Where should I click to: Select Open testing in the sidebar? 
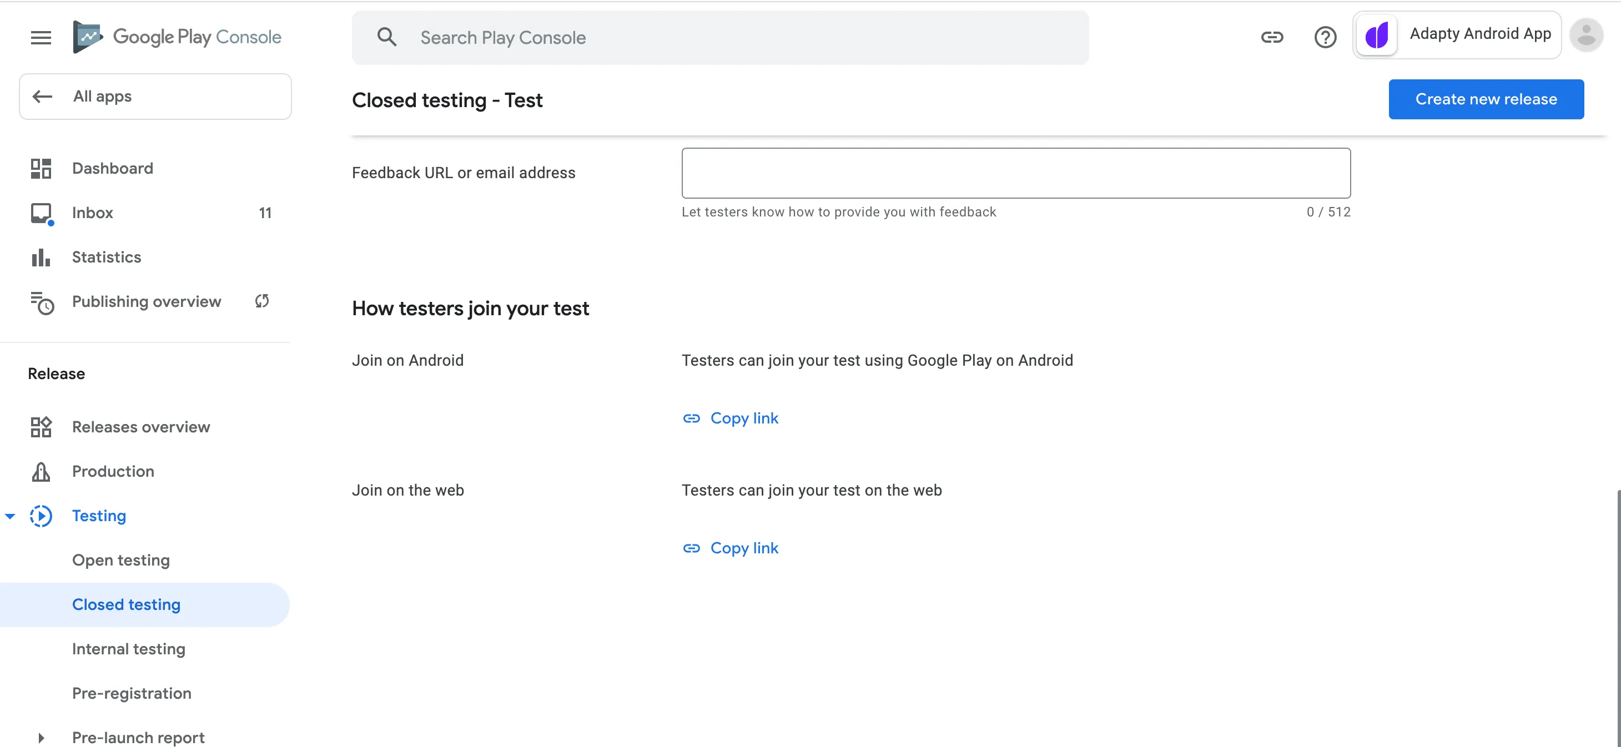121,560
